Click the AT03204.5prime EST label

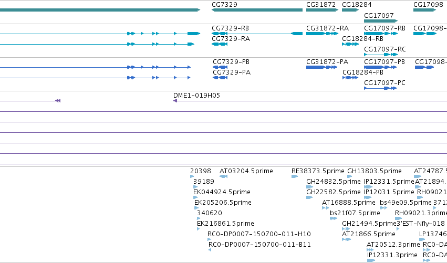click(x=246, y=171)
